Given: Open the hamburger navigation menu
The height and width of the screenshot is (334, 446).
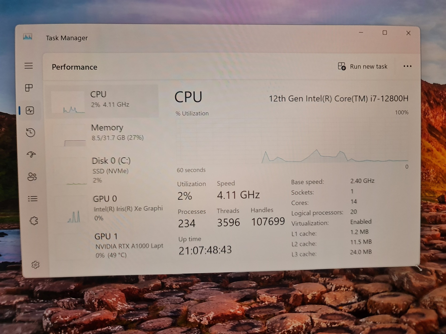Looking at the screenshot, I should pos(29,66).
